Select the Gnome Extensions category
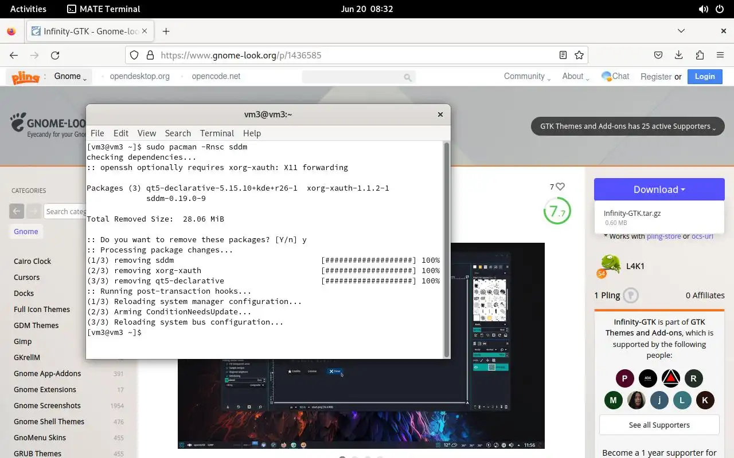The width and height of the screenshot is (734, 458). click(x=45, y=389)
